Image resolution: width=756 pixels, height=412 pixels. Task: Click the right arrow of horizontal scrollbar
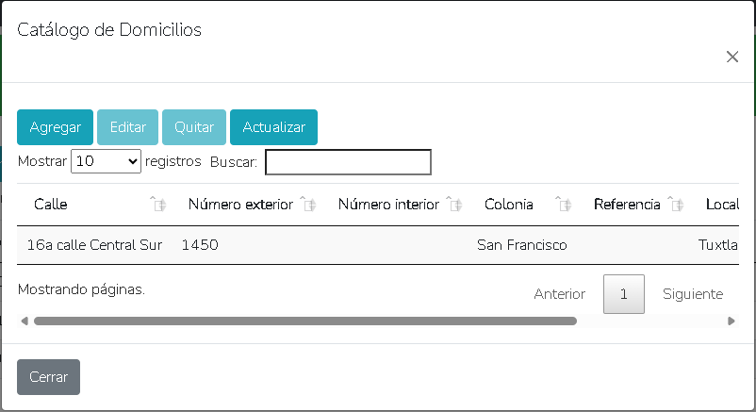[731, 321]
